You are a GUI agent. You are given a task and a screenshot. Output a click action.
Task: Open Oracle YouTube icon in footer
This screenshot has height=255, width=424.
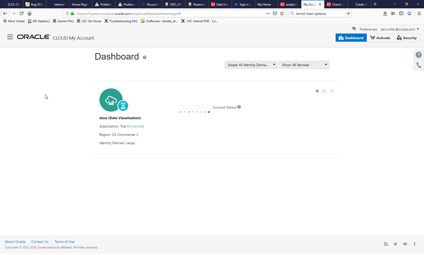pyautogui.click(x=405, y=244)
